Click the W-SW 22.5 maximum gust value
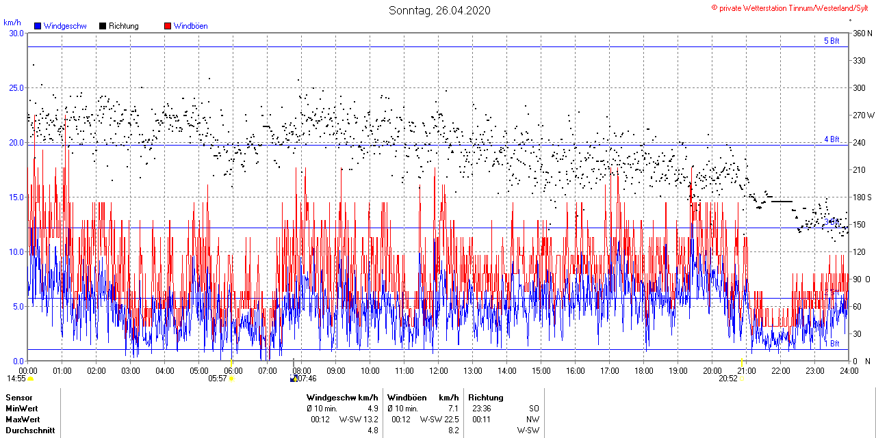Image resolution: width=876 pixels, height=438 pixels. pos(439,420)
